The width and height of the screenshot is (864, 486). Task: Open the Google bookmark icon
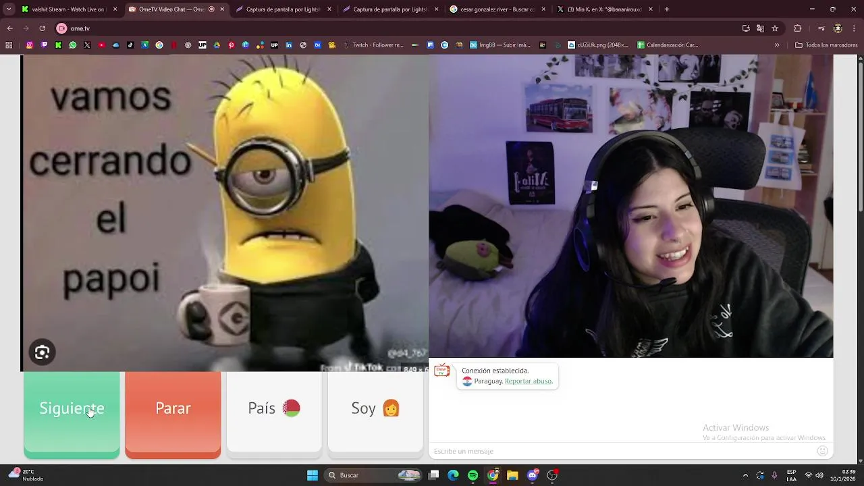159,45
